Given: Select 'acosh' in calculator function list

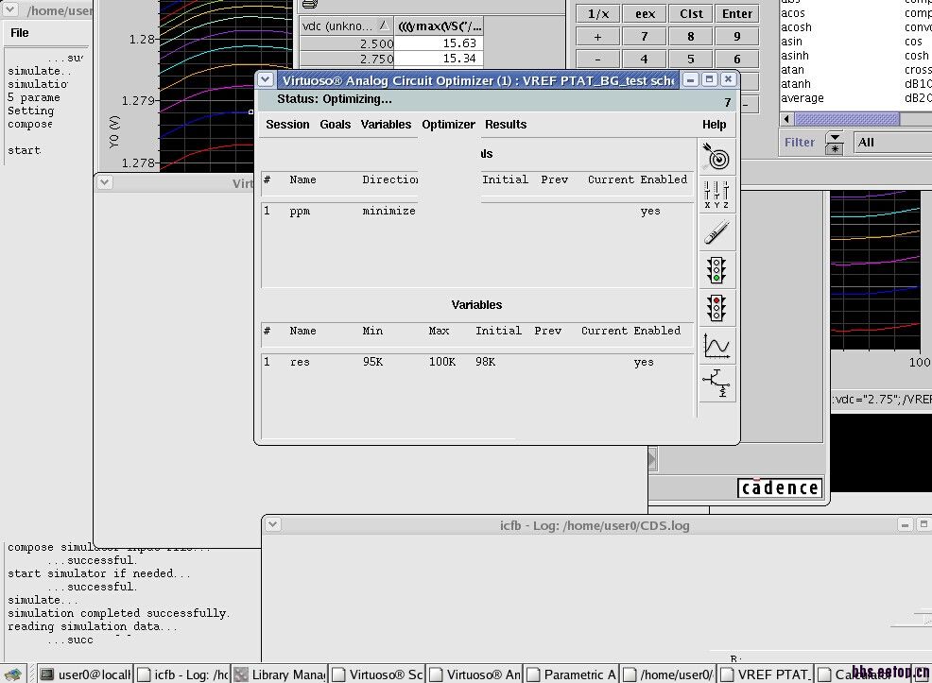Looking at the screenshot, I should pos(796,27).
